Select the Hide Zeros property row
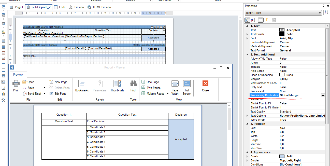330x166 pixels. click(x=285, y=71)
